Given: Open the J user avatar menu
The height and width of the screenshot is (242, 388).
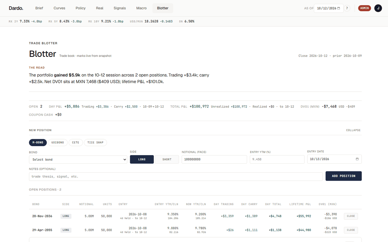Looking at the screenshot, I should (x=378, y=8).
